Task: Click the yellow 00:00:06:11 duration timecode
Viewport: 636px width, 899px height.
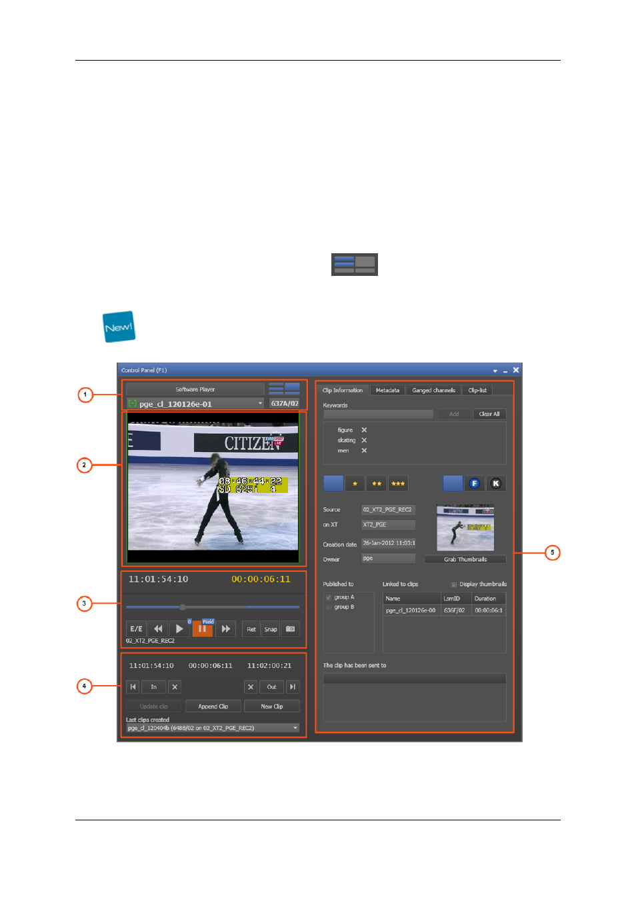Action: coord(261,579)
